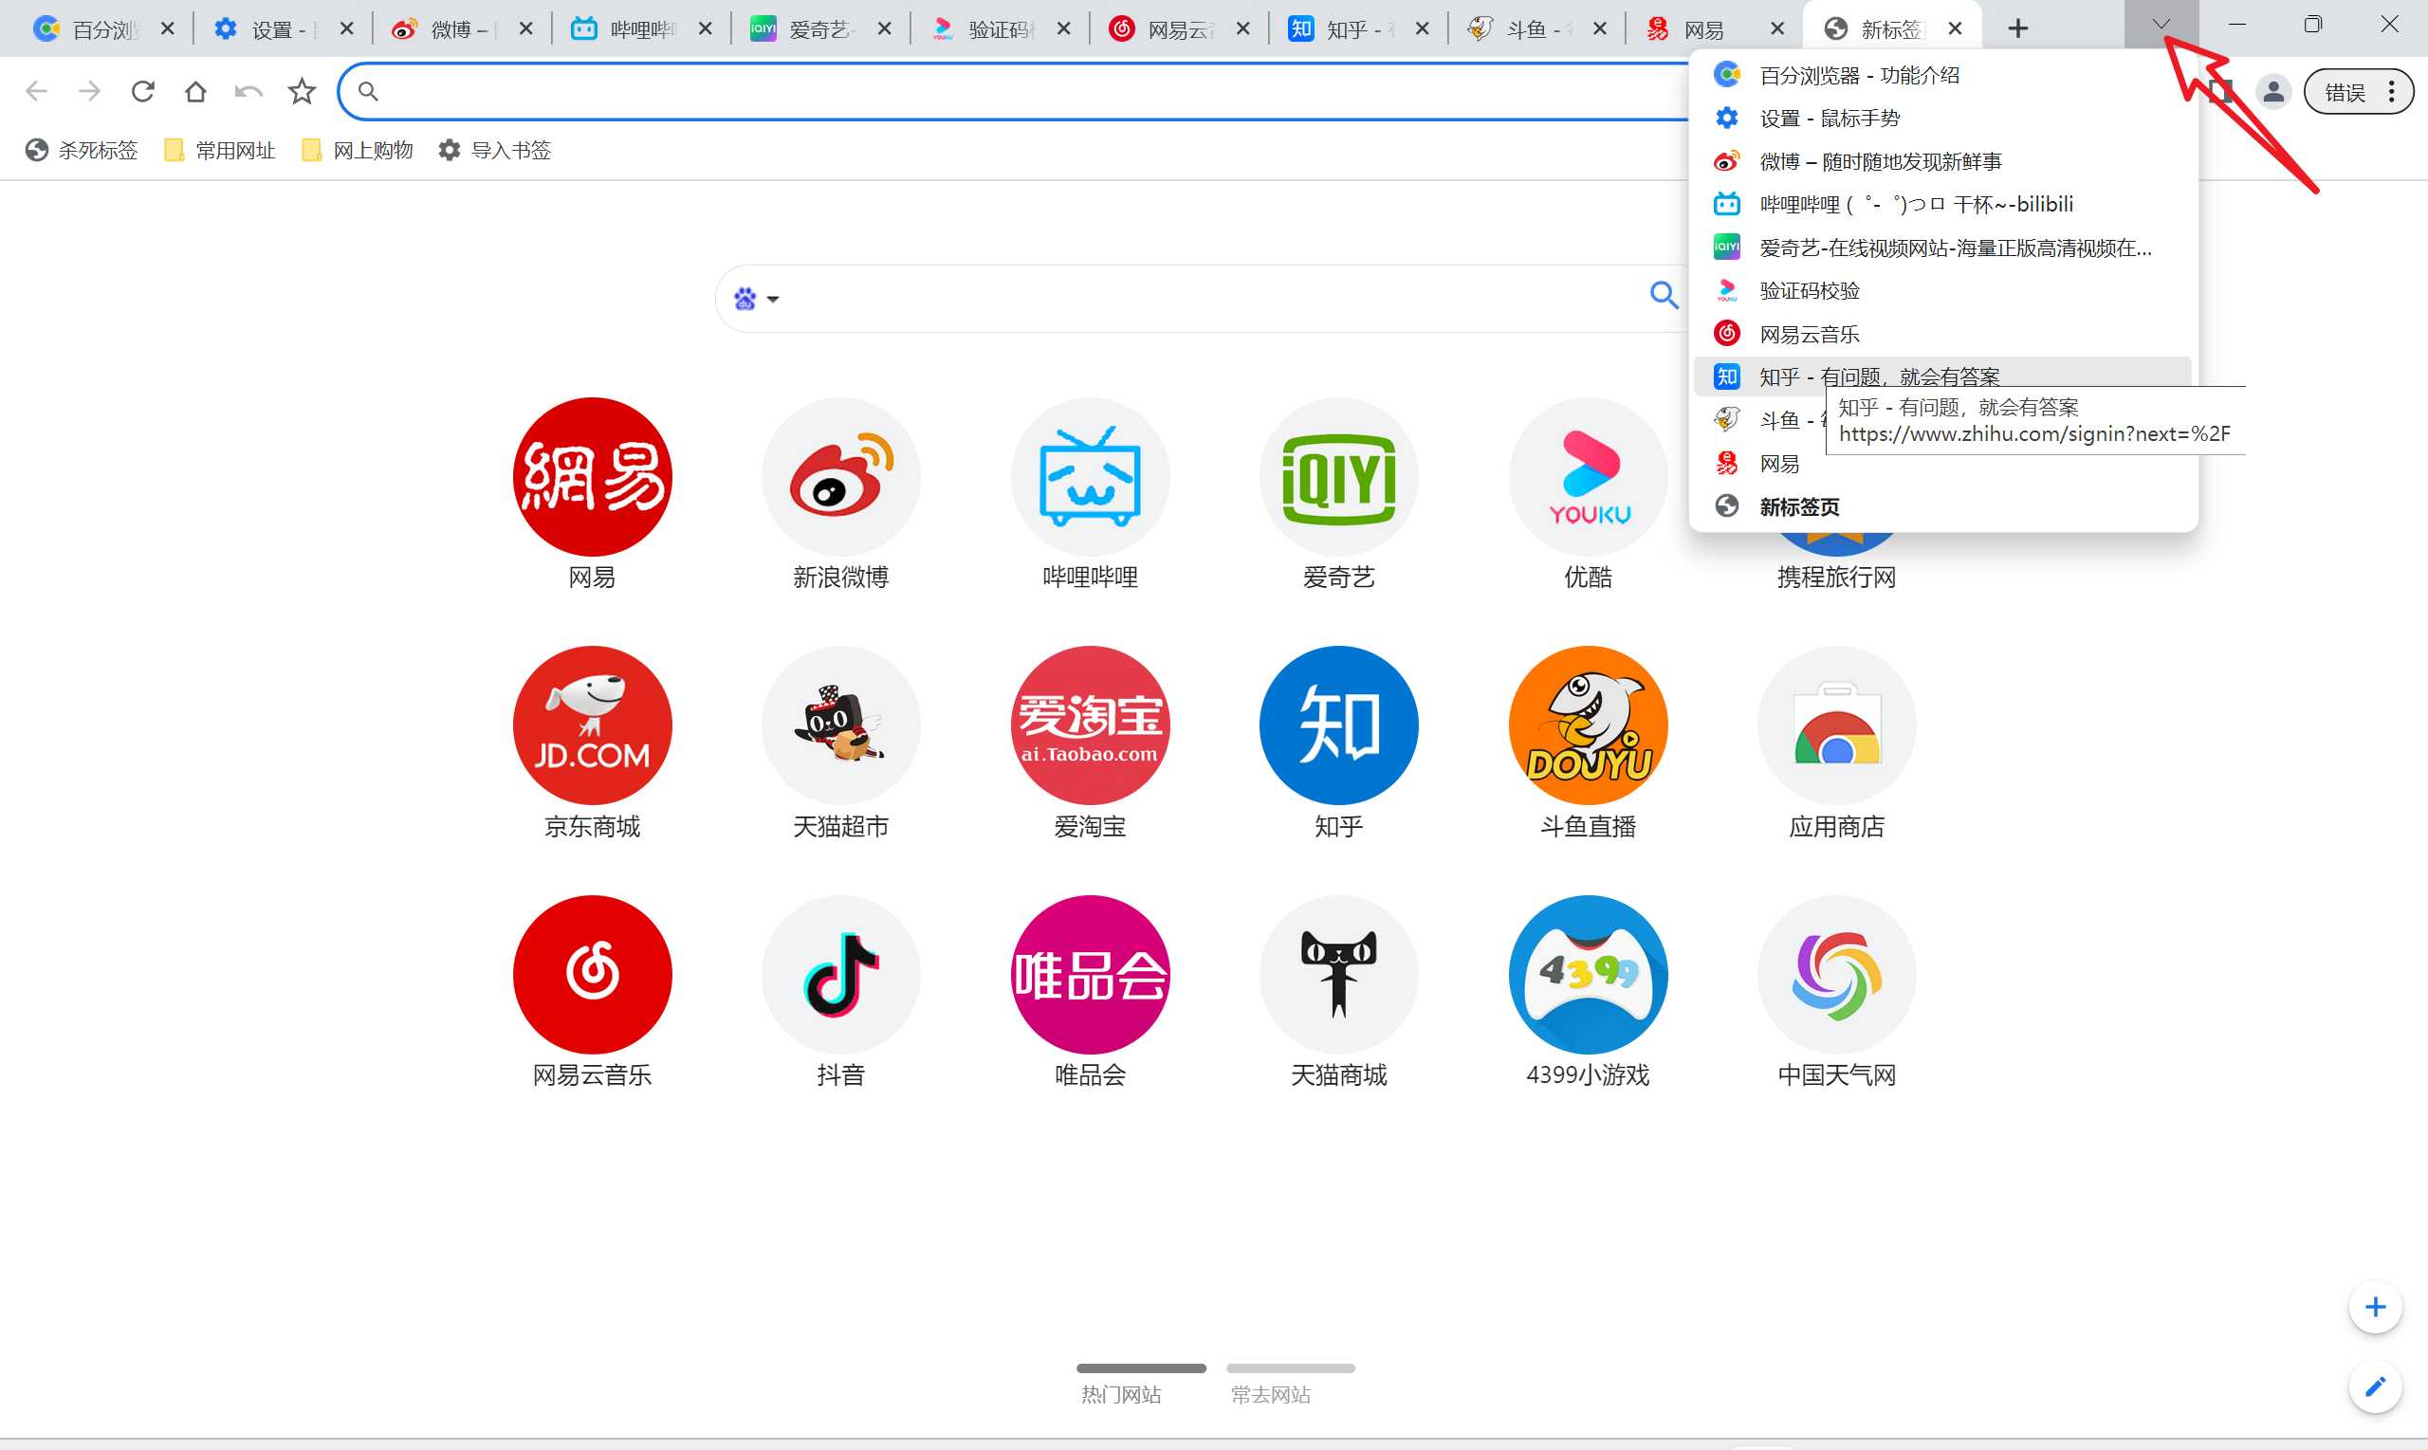
Task: Close the 知乎 tab
Action: 1423,29
